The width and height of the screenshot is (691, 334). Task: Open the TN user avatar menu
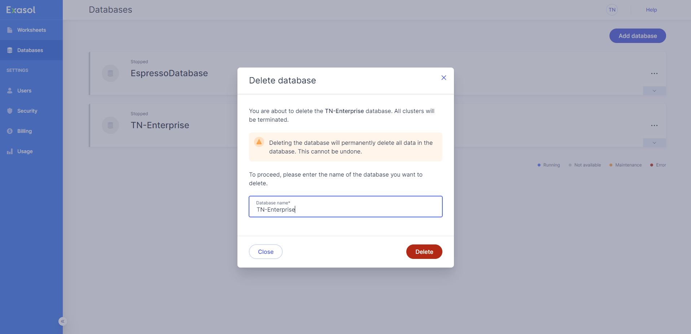pyautogui.click(x=612, y=10)
